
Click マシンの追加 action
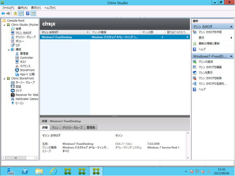point(206,62)
